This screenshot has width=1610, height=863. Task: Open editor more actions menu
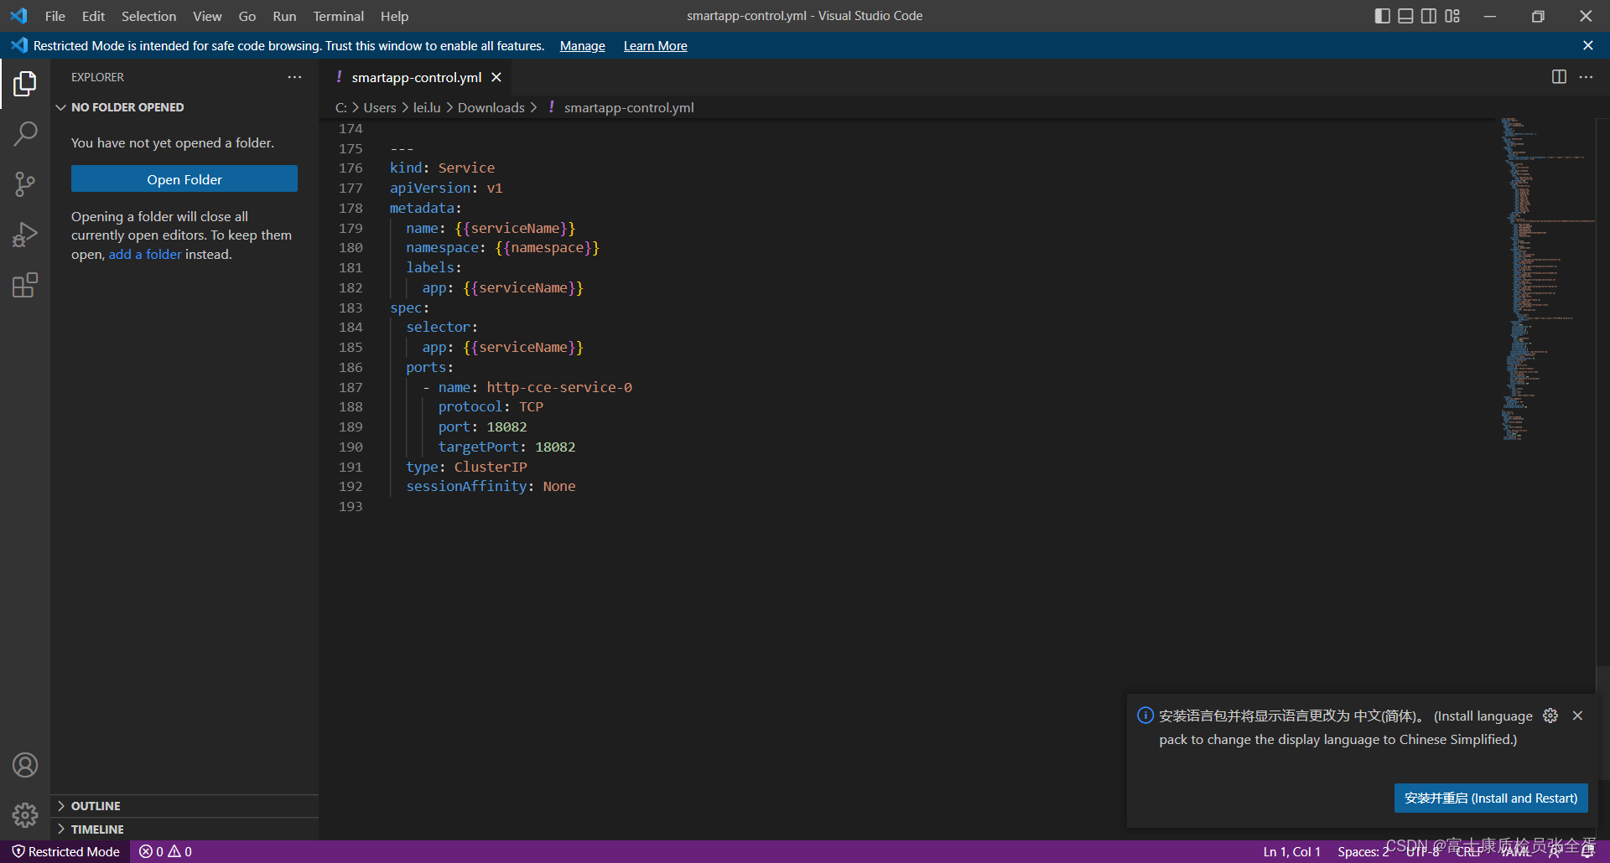(x=1586, y=77)
